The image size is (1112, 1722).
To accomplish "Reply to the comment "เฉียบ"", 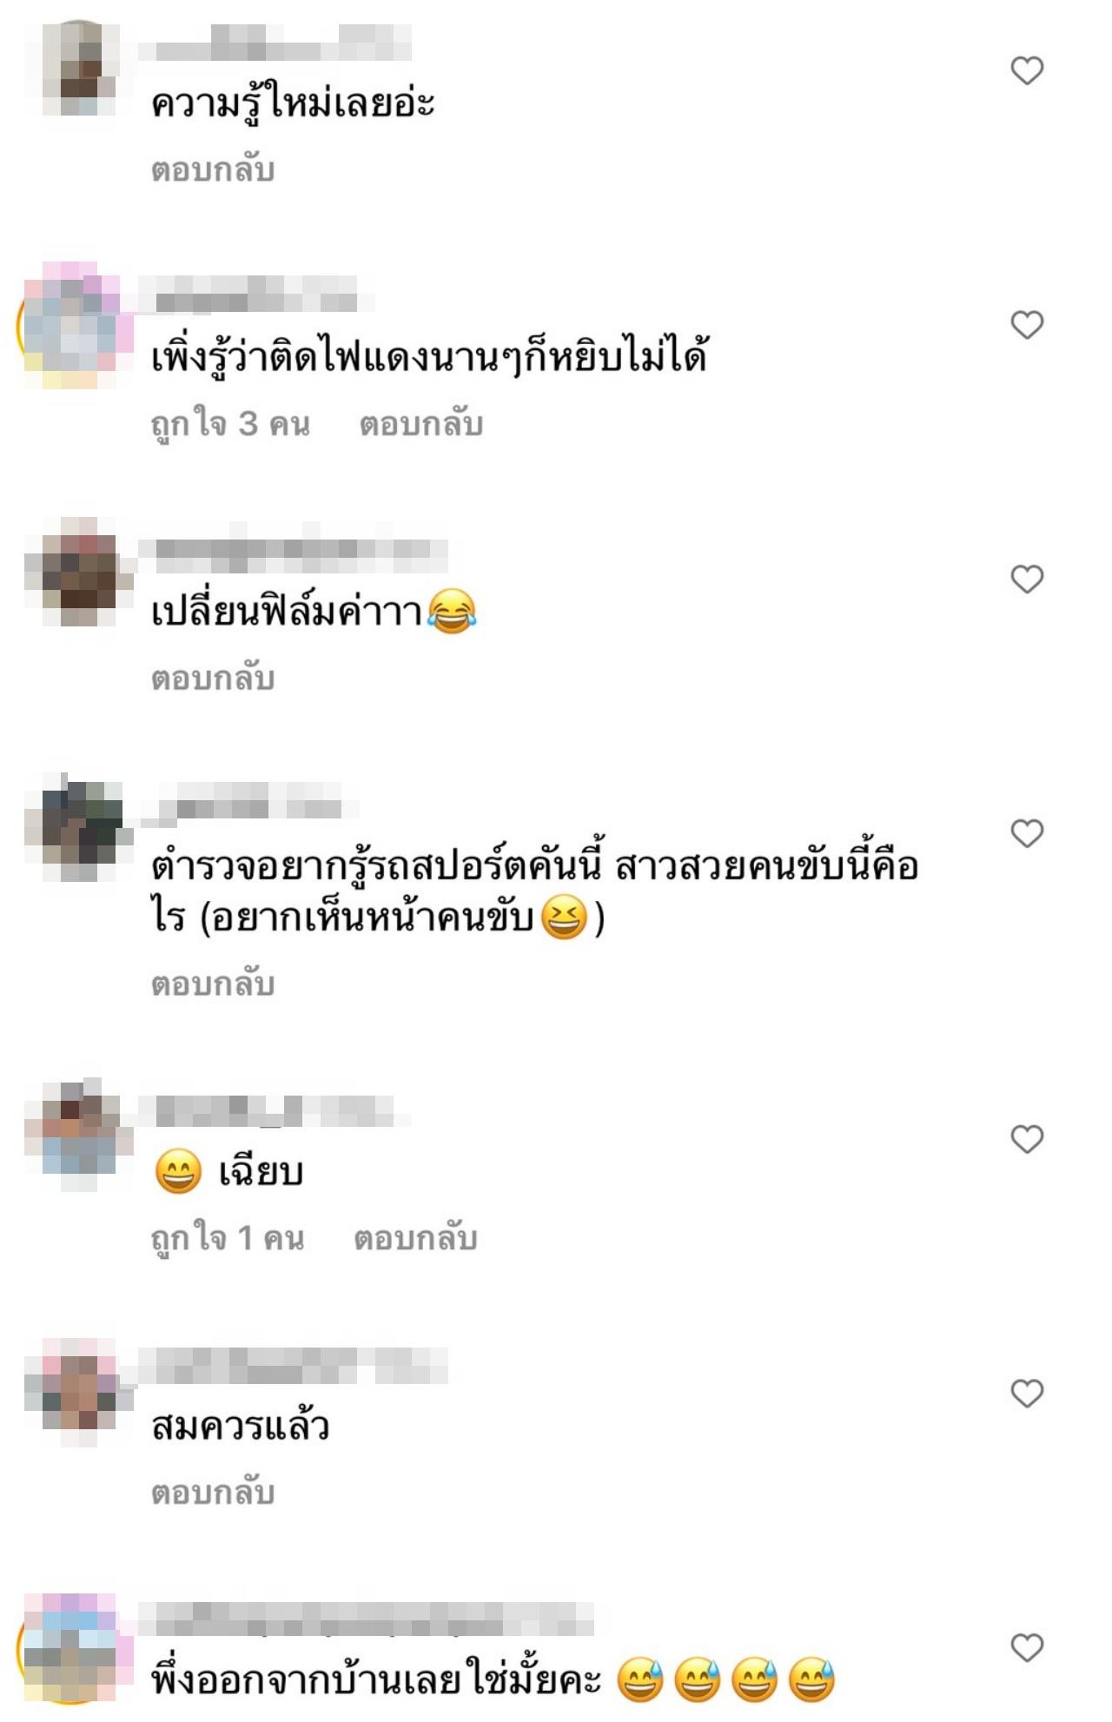I will pyautogui.click(x=415, y=1238).
